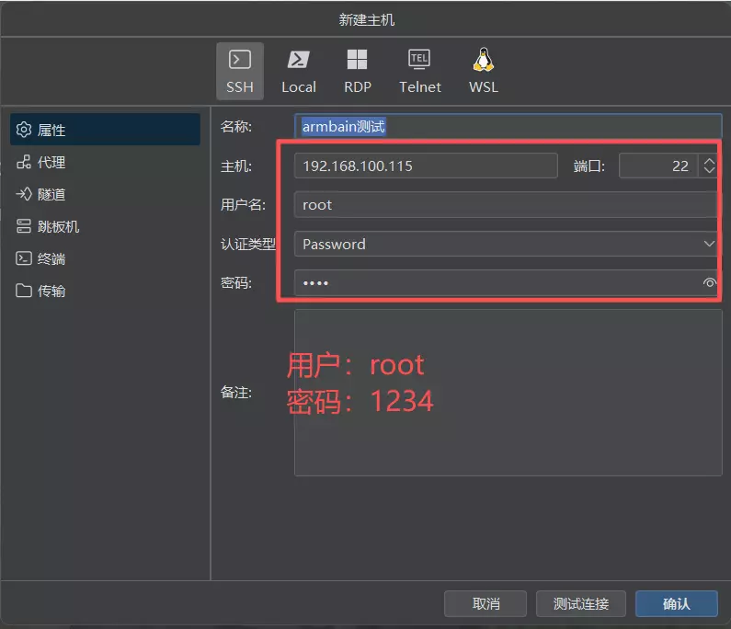Open the 属性 properties section
Viewport: 731px width, 629px height.
pyautogui.click(x=106, y=130)
